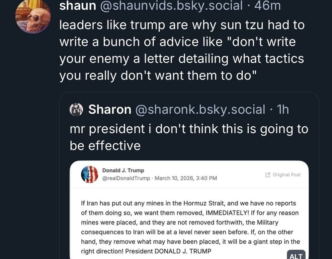Viewport: 332px width, 259px height.
Task: Click Sharon's small profile avatar
Action: [x=76, y=109]
